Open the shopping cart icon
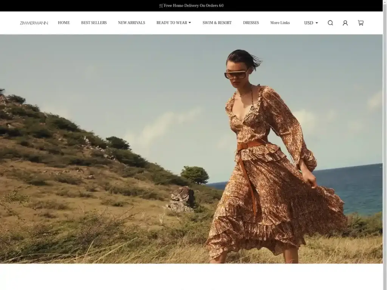 tap(361, 23)
